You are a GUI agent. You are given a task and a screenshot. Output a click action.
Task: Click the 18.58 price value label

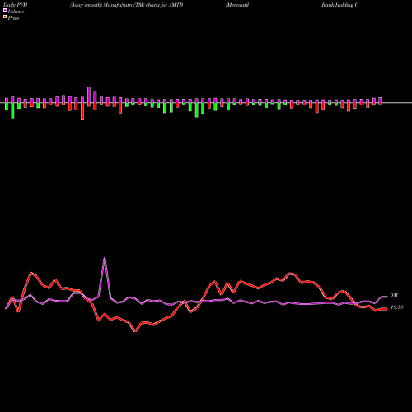pyautogui.click(x=396, y=307)
